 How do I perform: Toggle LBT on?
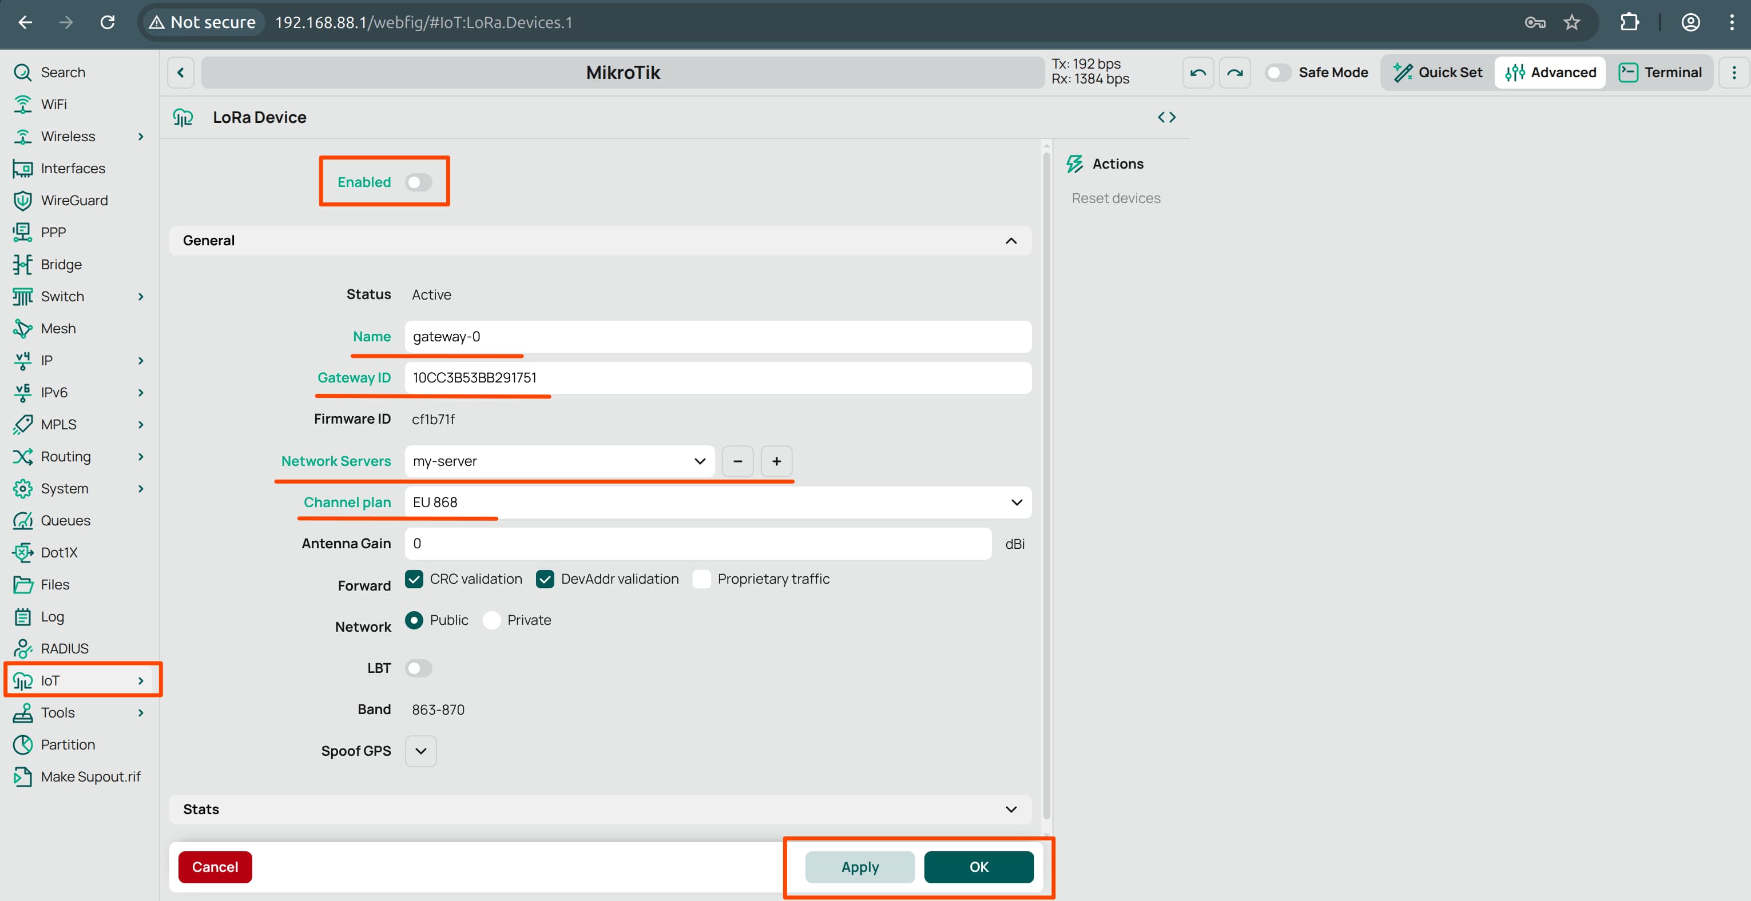tap(419, 668)
